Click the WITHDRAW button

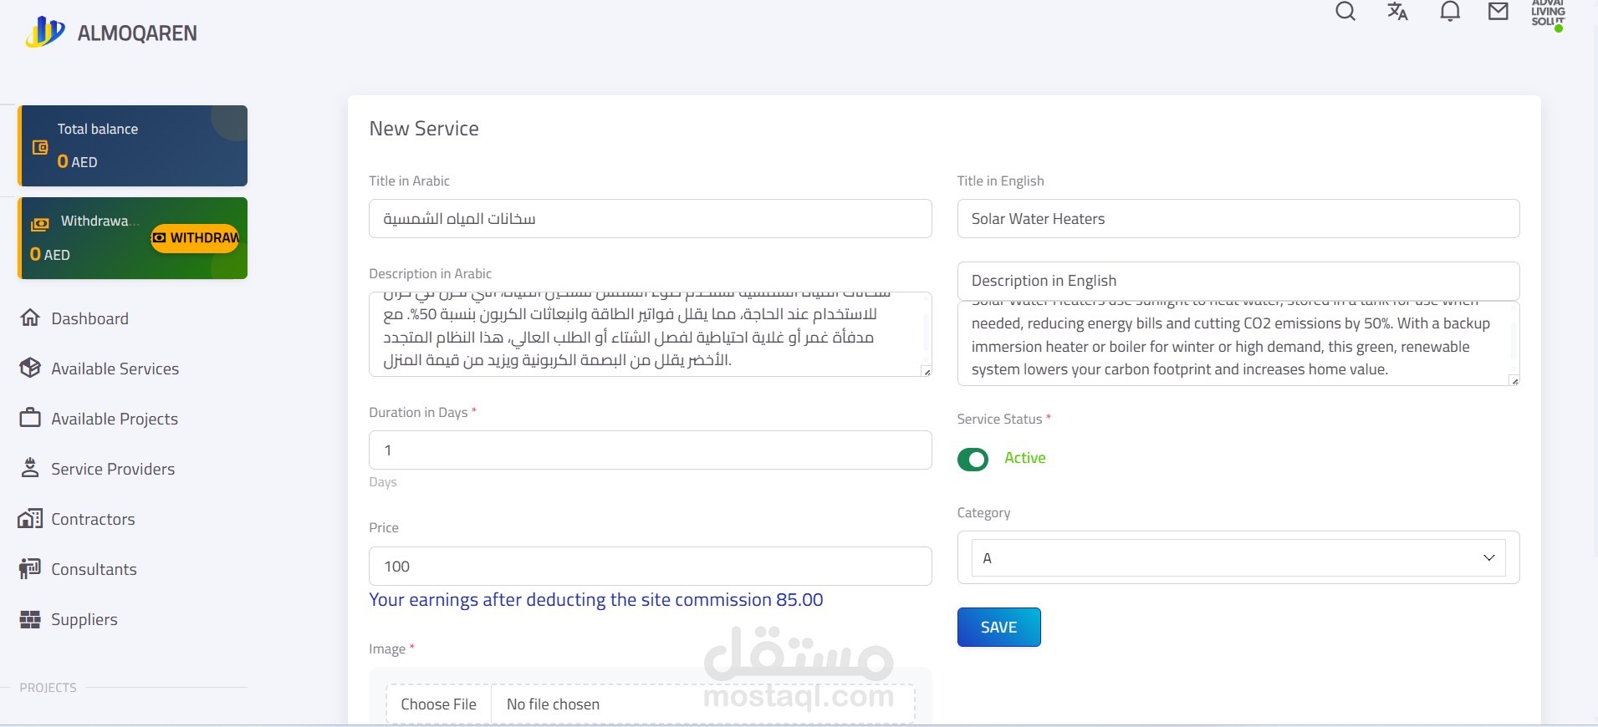196,238
